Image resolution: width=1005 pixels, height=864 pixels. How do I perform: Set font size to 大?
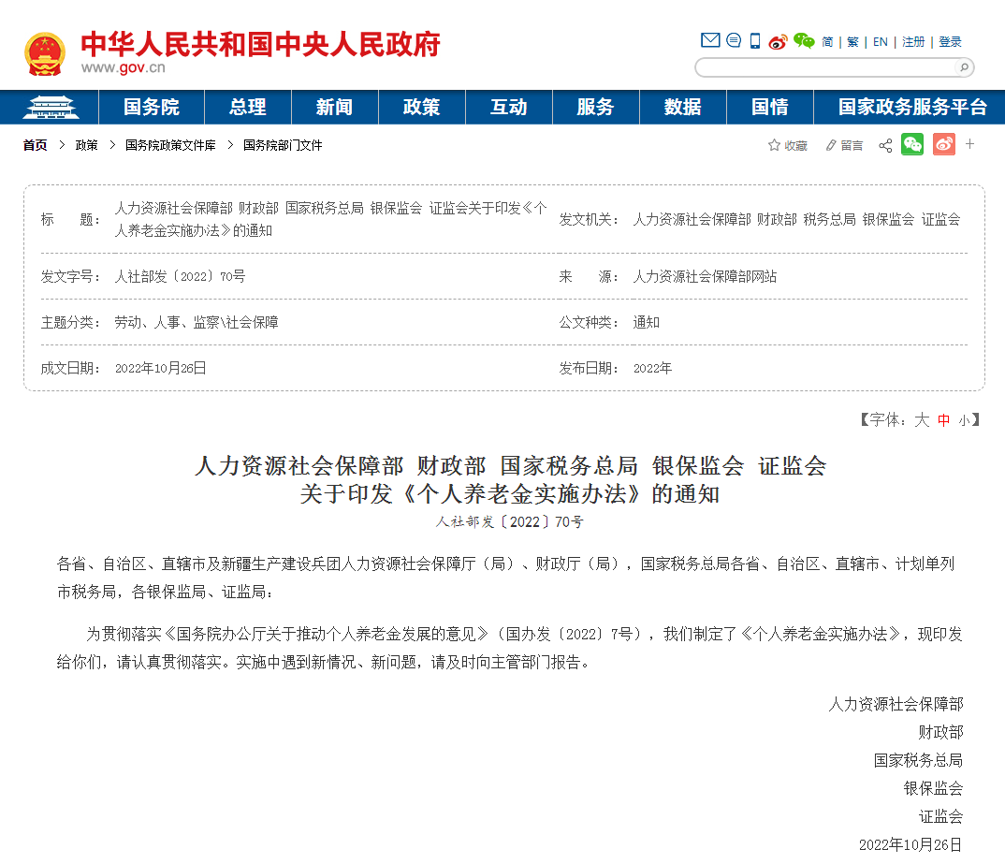pyautogui.click(x=922, y=420)
